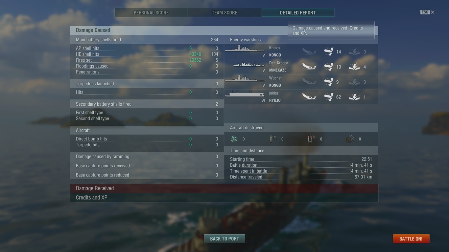Expand the Damage Received section
The image size is (449, 252).
point(224,188)
